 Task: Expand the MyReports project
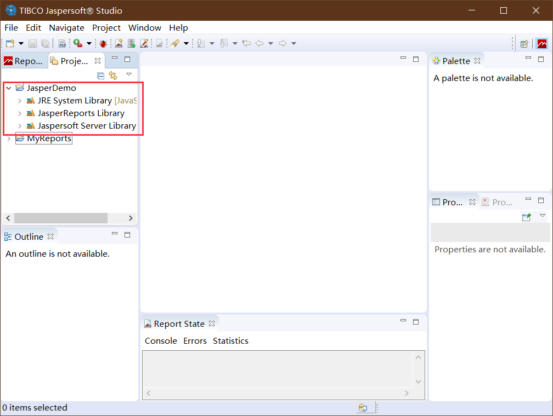pos(8,138)
